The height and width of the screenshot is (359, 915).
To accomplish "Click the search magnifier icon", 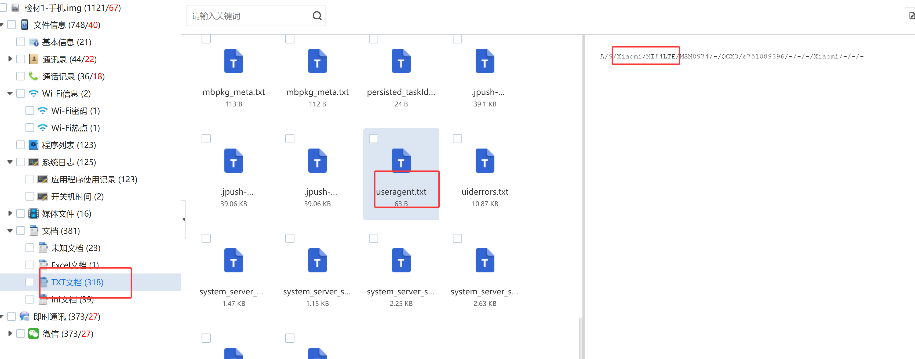I will (x=317, y=16).
